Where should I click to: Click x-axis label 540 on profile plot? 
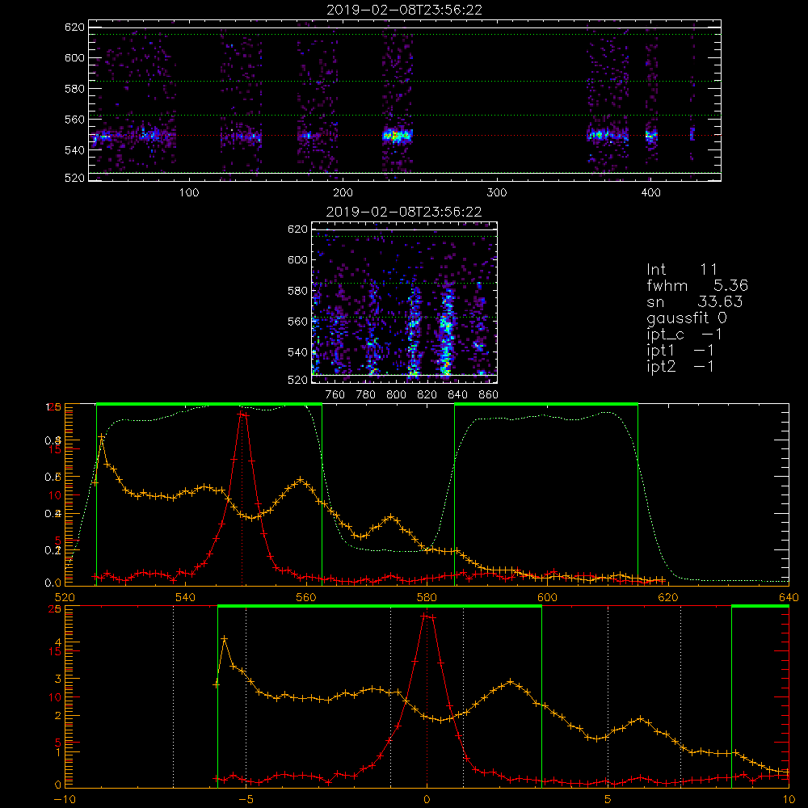pos(186,597)
